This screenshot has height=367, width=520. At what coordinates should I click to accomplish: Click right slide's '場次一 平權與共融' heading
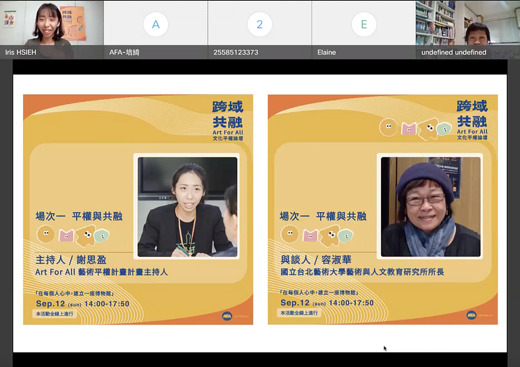[x=323, y=217]
